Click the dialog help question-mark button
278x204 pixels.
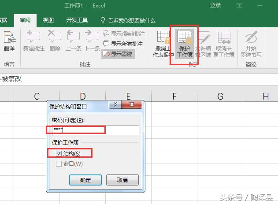point(115,104)
